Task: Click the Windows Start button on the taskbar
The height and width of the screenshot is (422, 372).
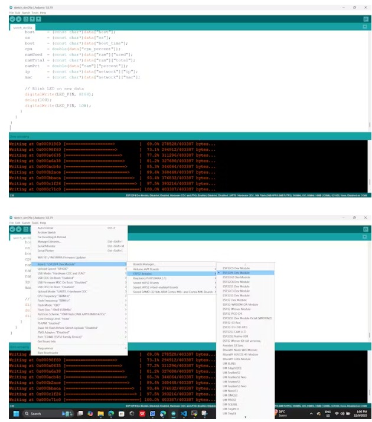Action: pos(15,413)
